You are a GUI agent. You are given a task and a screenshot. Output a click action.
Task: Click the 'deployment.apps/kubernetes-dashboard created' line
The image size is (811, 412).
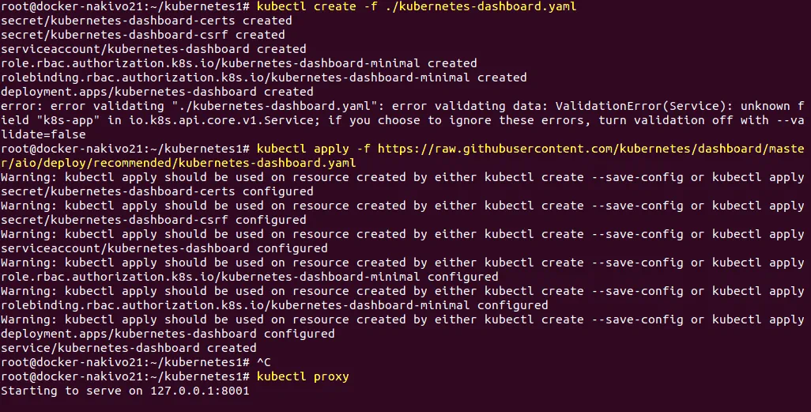157,92
